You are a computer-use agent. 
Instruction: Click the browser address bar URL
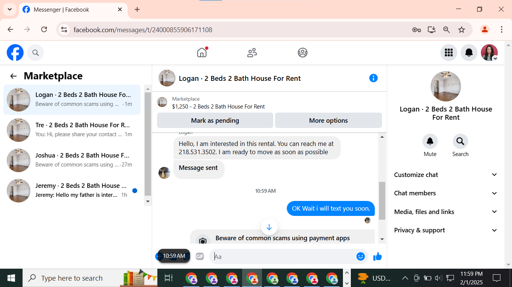coord(143,30)
